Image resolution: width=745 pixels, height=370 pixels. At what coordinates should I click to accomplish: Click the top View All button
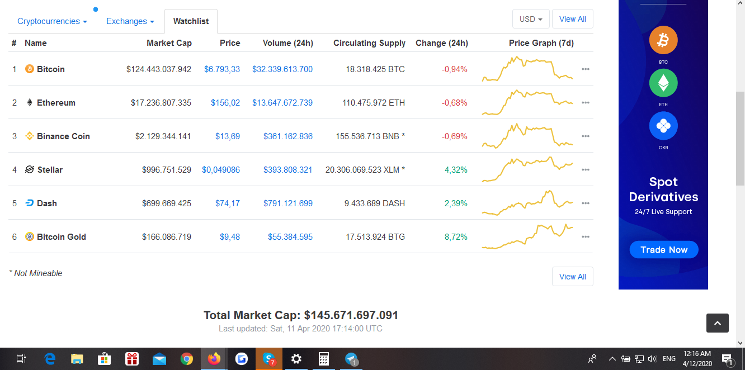[573, 19]
